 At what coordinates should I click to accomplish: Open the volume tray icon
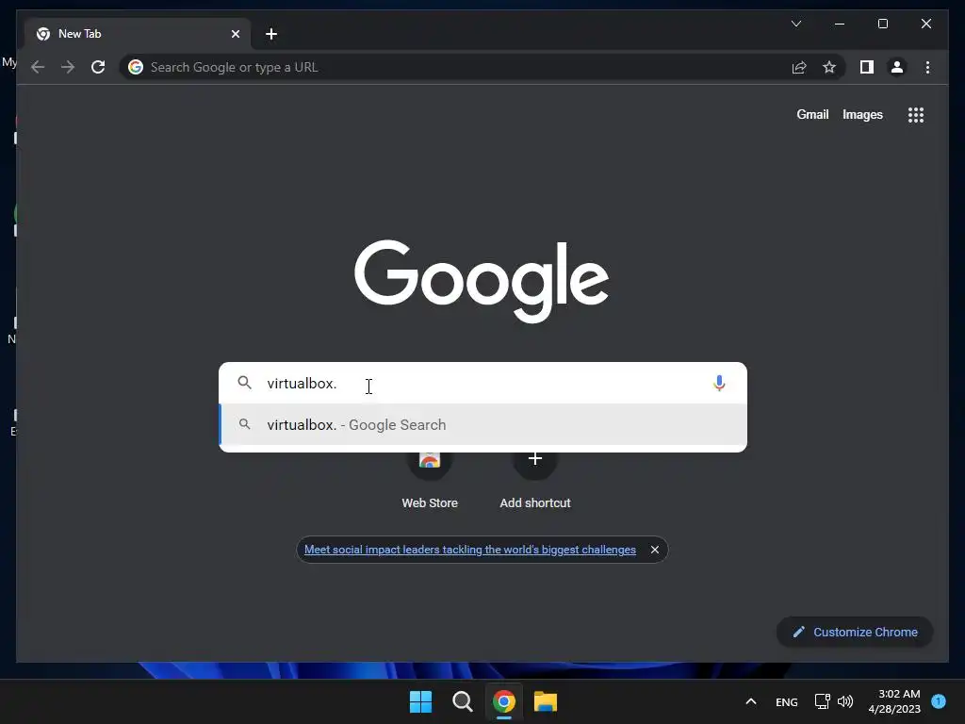[845, 701]
